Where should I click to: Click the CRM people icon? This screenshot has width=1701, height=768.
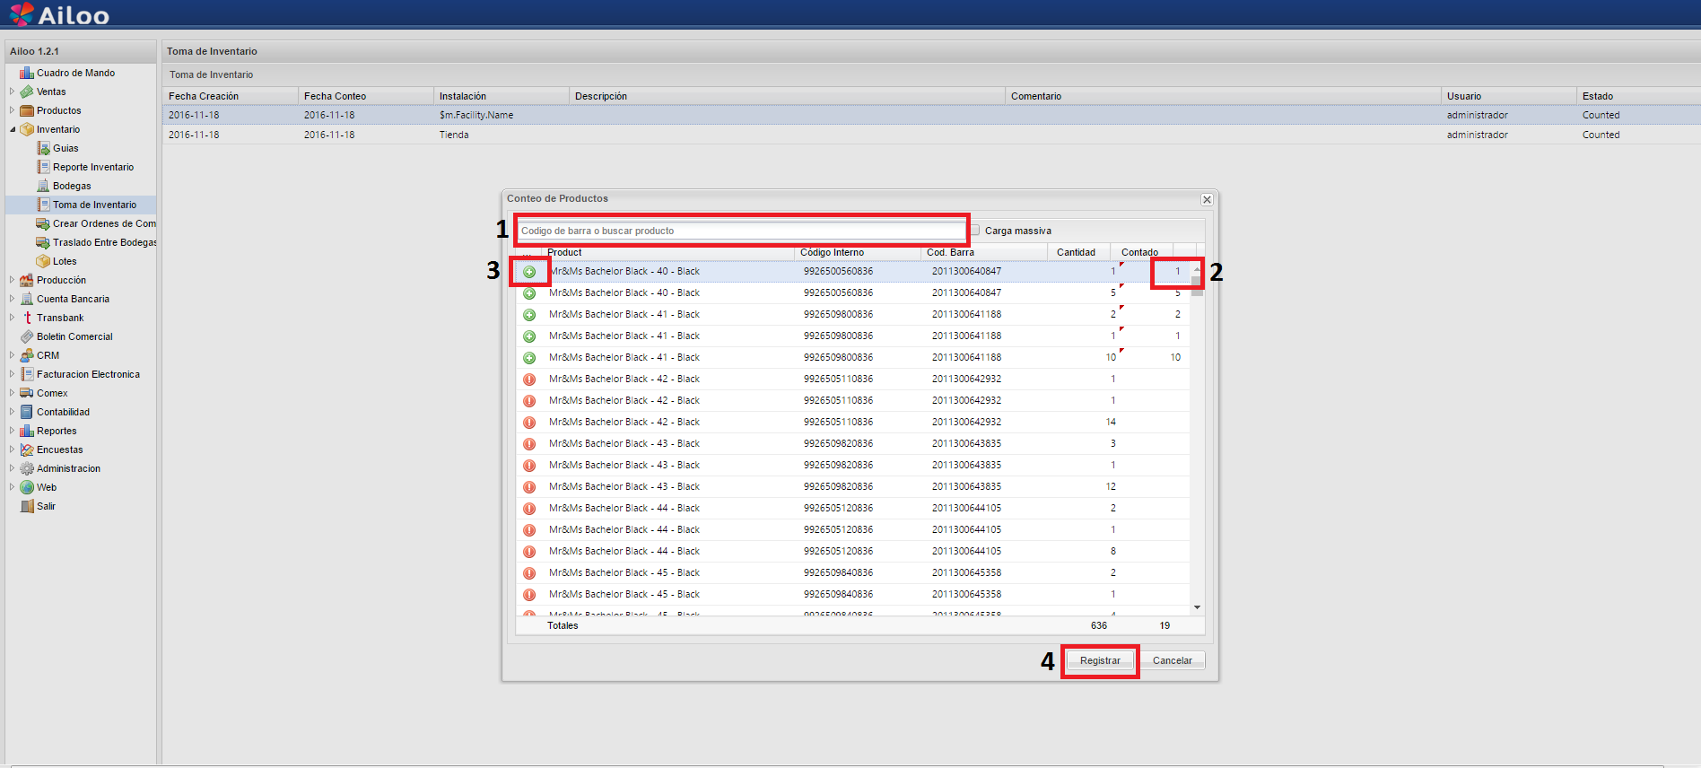(27, 355)
